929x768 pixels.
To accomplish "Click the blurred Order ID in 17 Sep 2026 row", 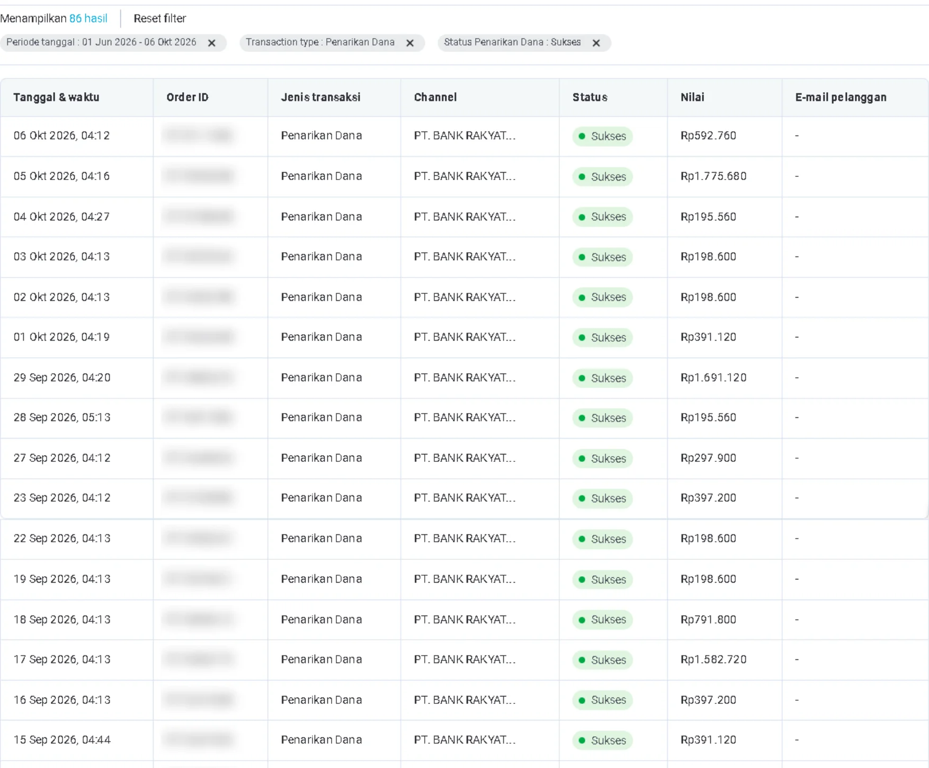I will [x=199, y=659].
